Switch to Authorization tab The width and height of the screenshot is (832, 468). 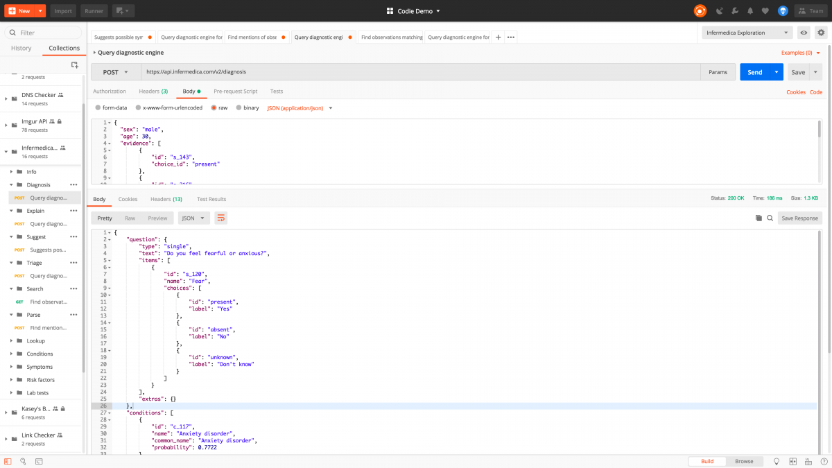click(x=110, y=91)
